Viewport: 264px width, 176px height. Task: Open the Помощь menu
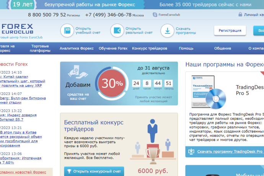click(x=186, y=48)
